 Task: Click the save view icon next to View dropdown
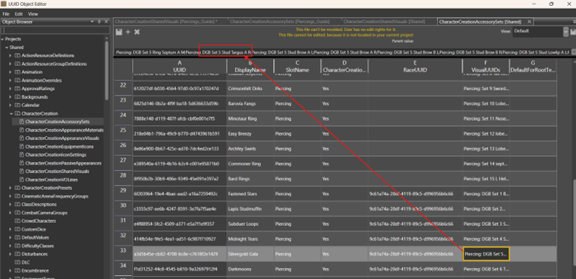tap(573, 32)
